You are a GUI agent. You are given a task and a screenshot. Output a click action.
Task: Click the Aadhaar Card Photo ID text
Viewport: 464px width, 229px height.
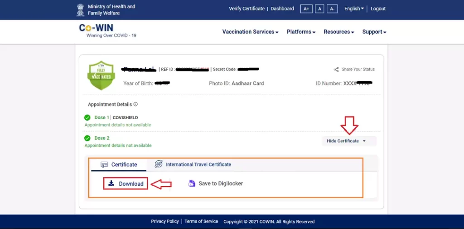pos(248,84)
